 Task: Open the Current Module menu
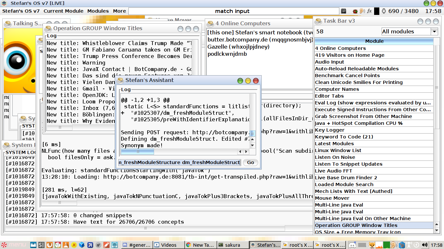(63, 11)
